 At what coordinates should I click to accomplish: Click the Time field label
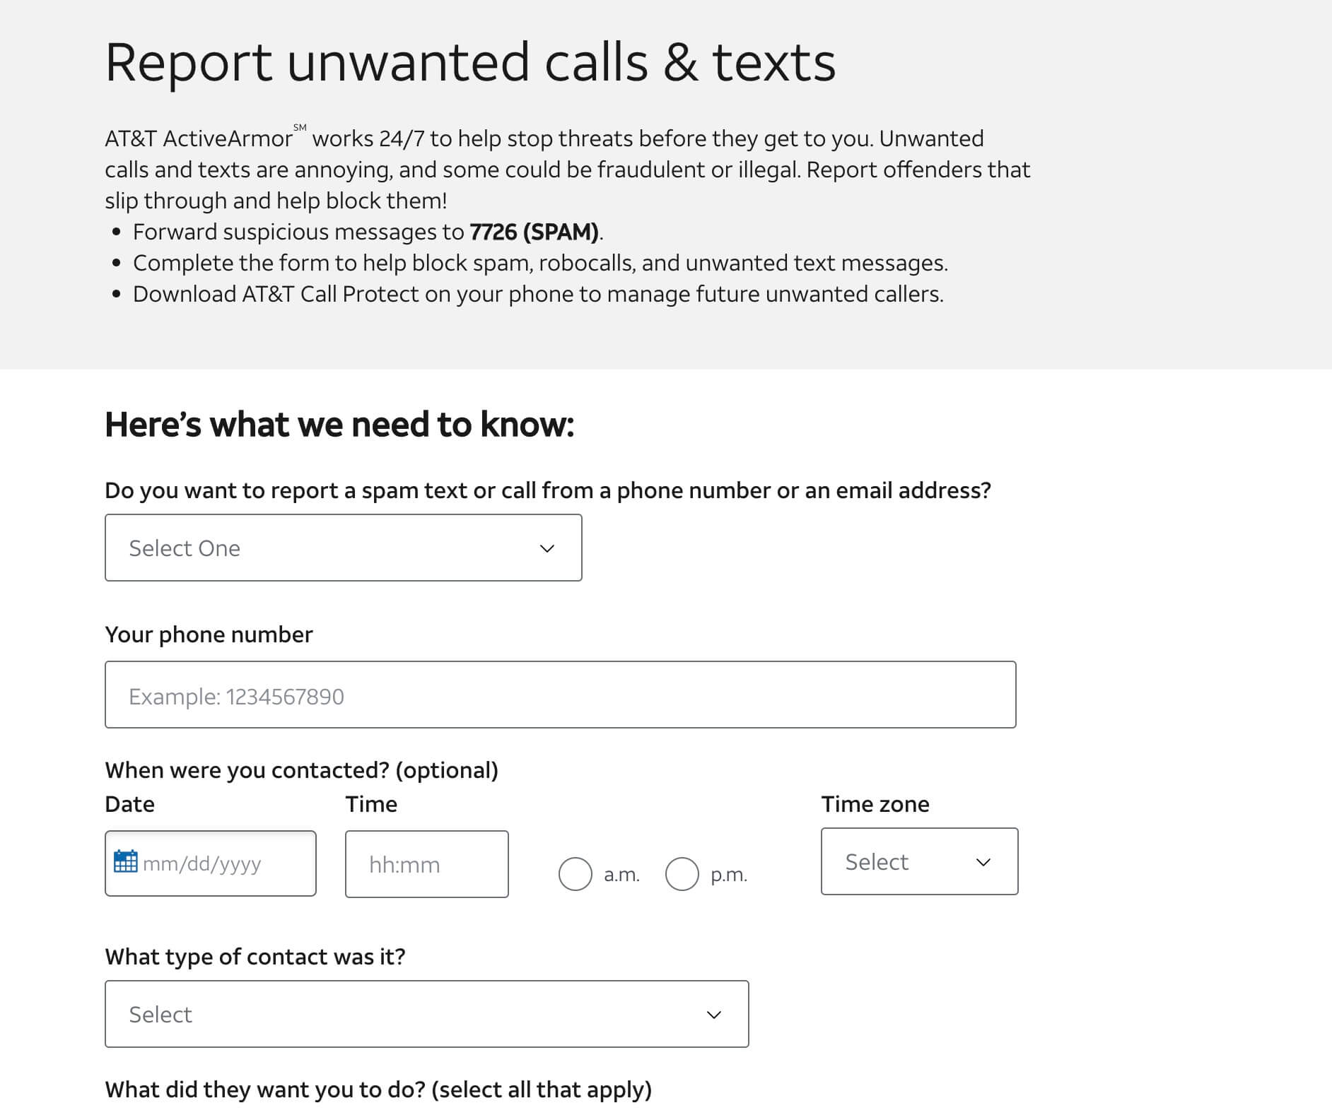(x=371, y=803)
